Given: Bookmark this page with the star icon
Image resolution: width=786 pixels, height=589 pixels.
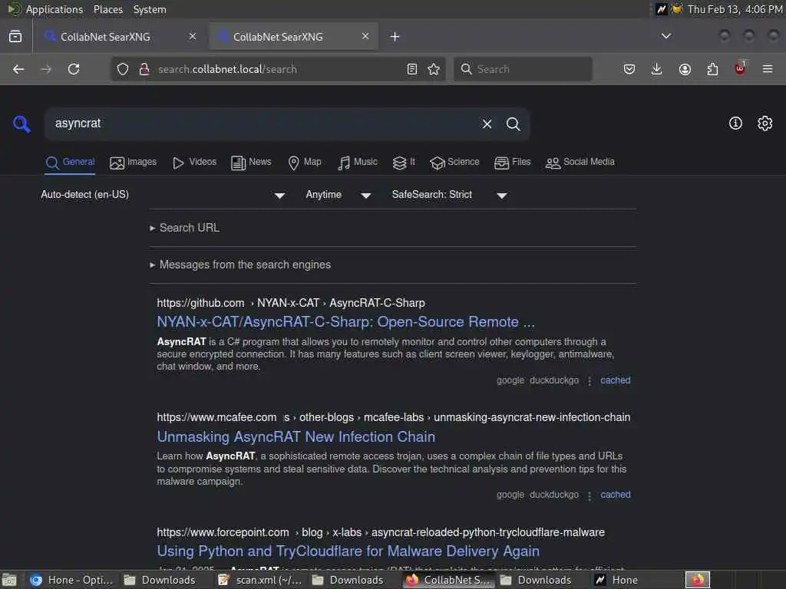Looking at the screenshot, I should click(x=434, y=69).
